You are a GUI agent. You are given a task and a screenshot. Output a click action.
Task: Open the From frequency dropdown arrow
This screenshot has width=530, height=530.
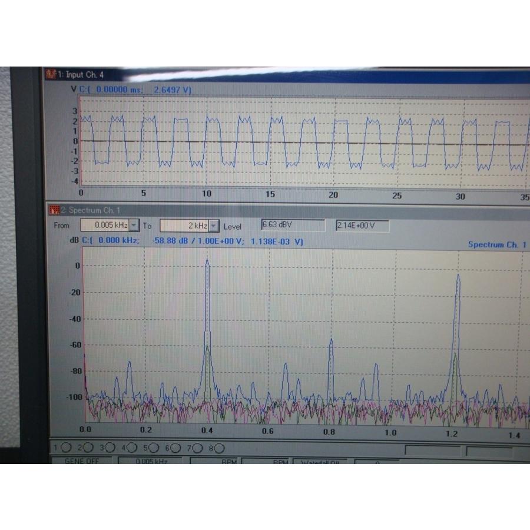pos(134,226)
